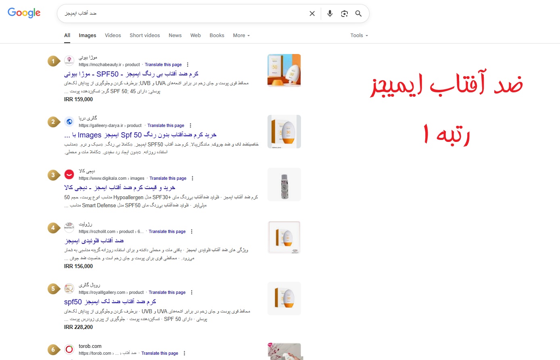The height and width of the screenshot is (360, 560).
Task: Click torob.com site favicon
Action: click(x=69, y=349)
